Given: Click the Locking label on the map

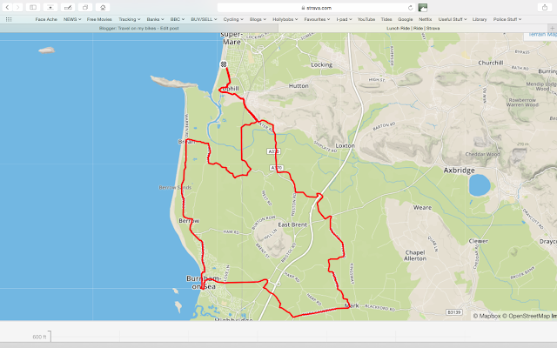Looking at the screenshot, I should click(321, 65).
